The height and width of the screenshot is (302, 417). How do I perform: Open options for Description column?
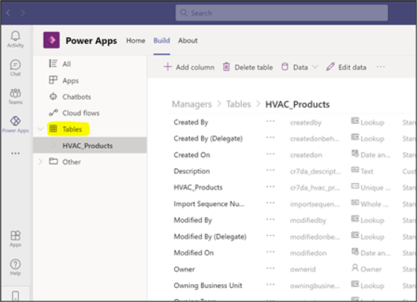270,170
